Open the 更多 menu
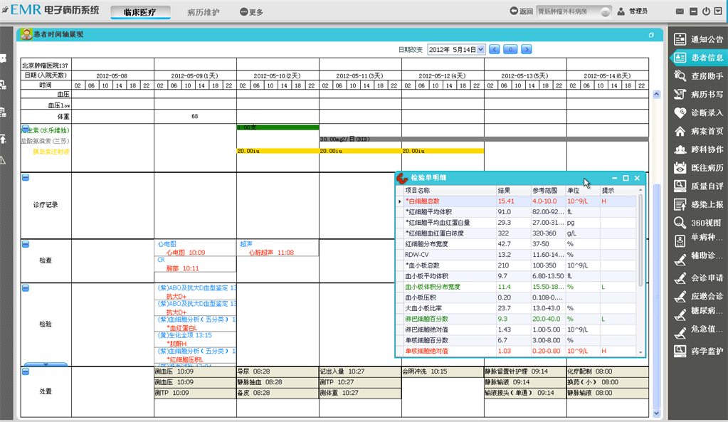The image size is (728, 422). click(x=251, y=12)
